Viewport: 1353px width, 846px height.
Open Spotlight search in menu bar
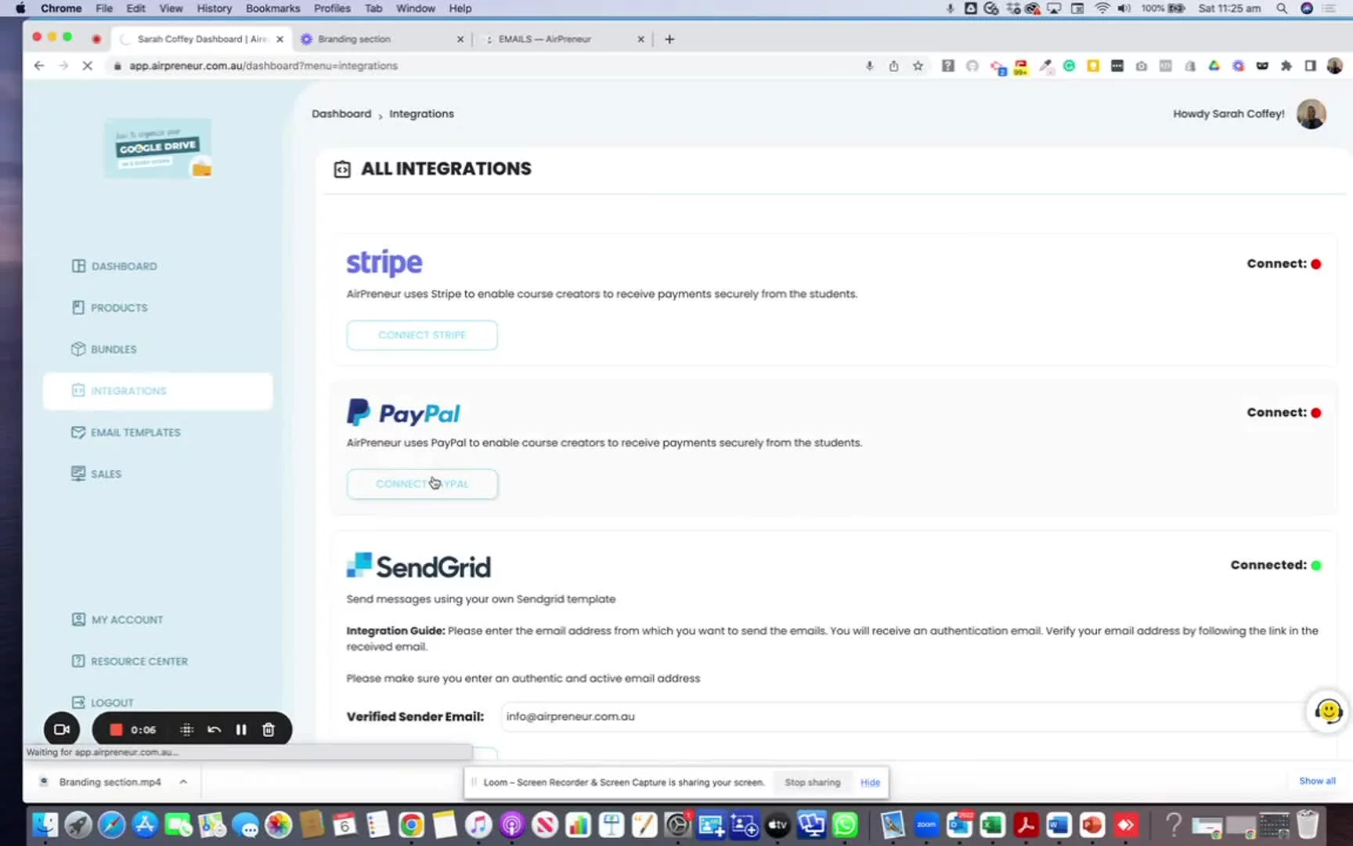click(x=1282, y=8)
